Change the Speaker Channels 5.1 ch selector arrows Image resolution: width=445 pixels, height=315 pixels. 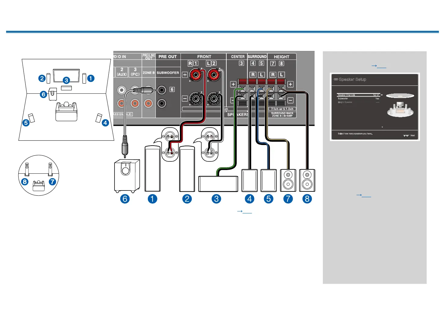tap(381, 95)
